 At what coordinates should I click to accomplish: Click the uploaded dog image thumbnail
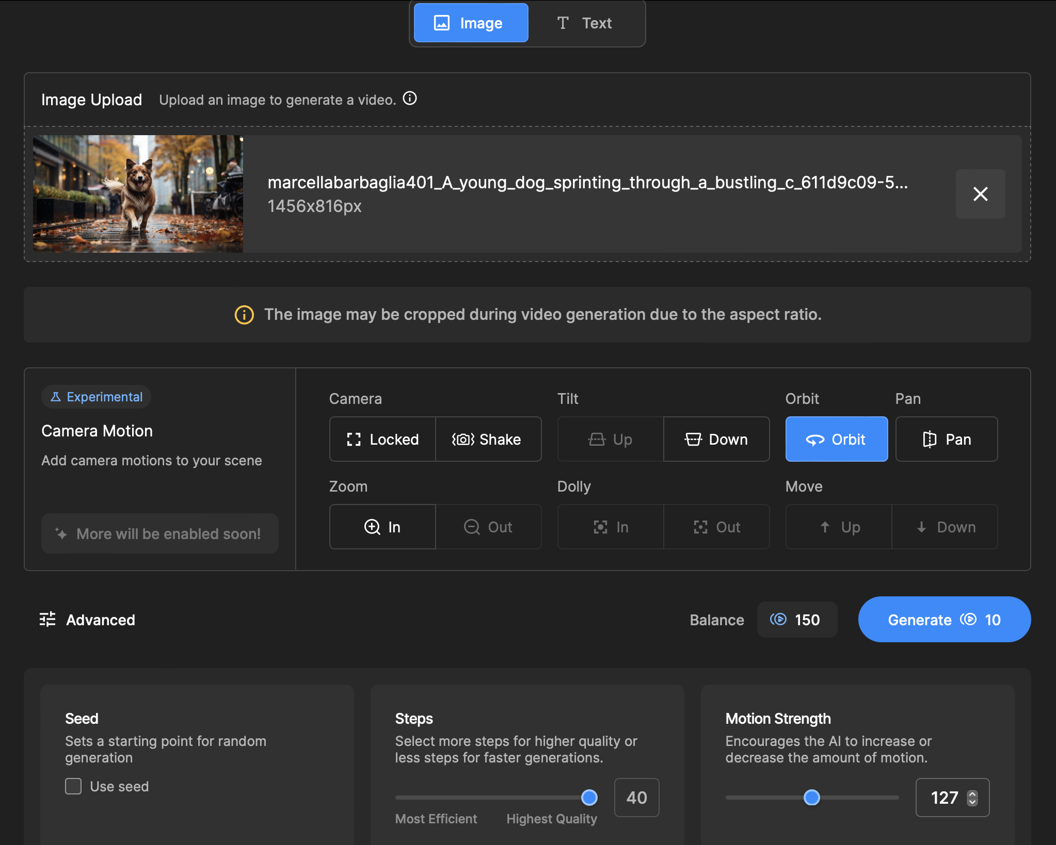coord(138,194)
